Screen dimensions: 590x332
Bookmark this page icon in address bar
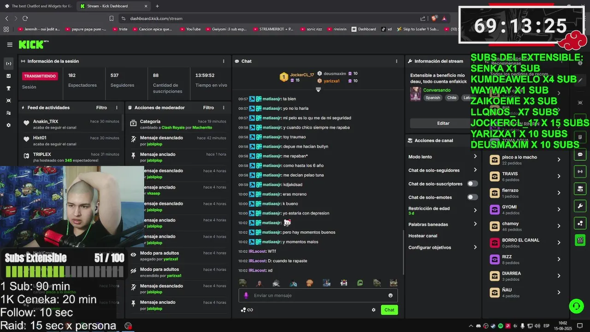click(111, 18)
